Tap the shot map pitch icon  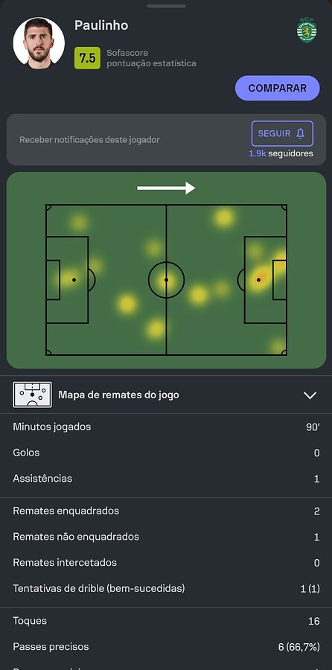(x=33, y=395)
